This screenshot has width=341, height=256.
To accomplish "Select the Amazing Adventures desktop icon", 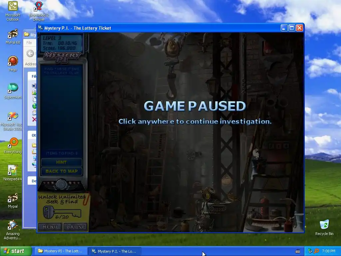I will pos(13,230).
